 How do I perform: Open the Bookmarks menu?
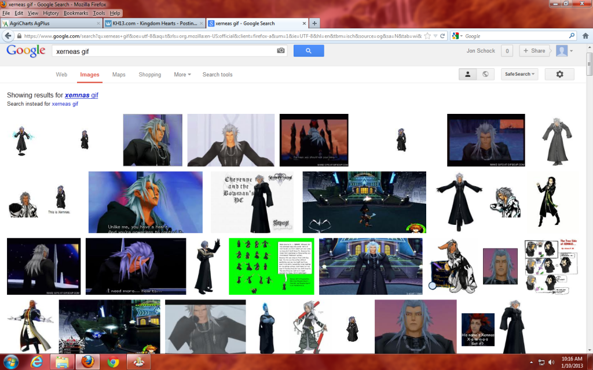[x=76, y=13]
